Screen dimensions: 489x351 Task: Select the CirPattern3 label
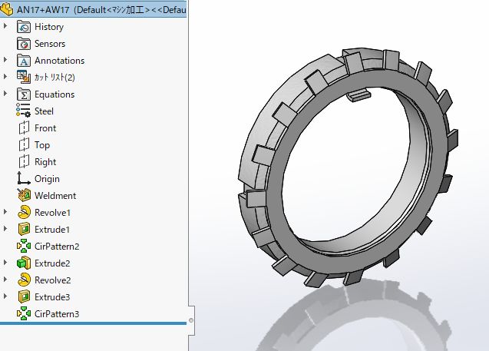point(57,313)
